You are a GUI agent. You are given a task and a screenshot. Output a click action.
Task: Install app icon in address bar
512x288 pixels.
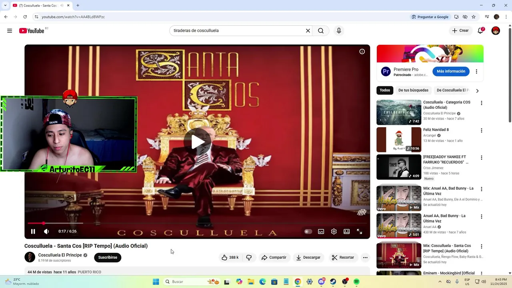coord(456,17)
